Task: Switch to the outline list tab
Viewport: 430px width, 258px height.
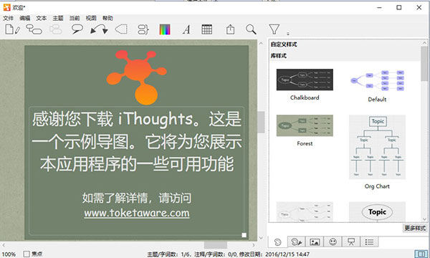Action: 369,242
